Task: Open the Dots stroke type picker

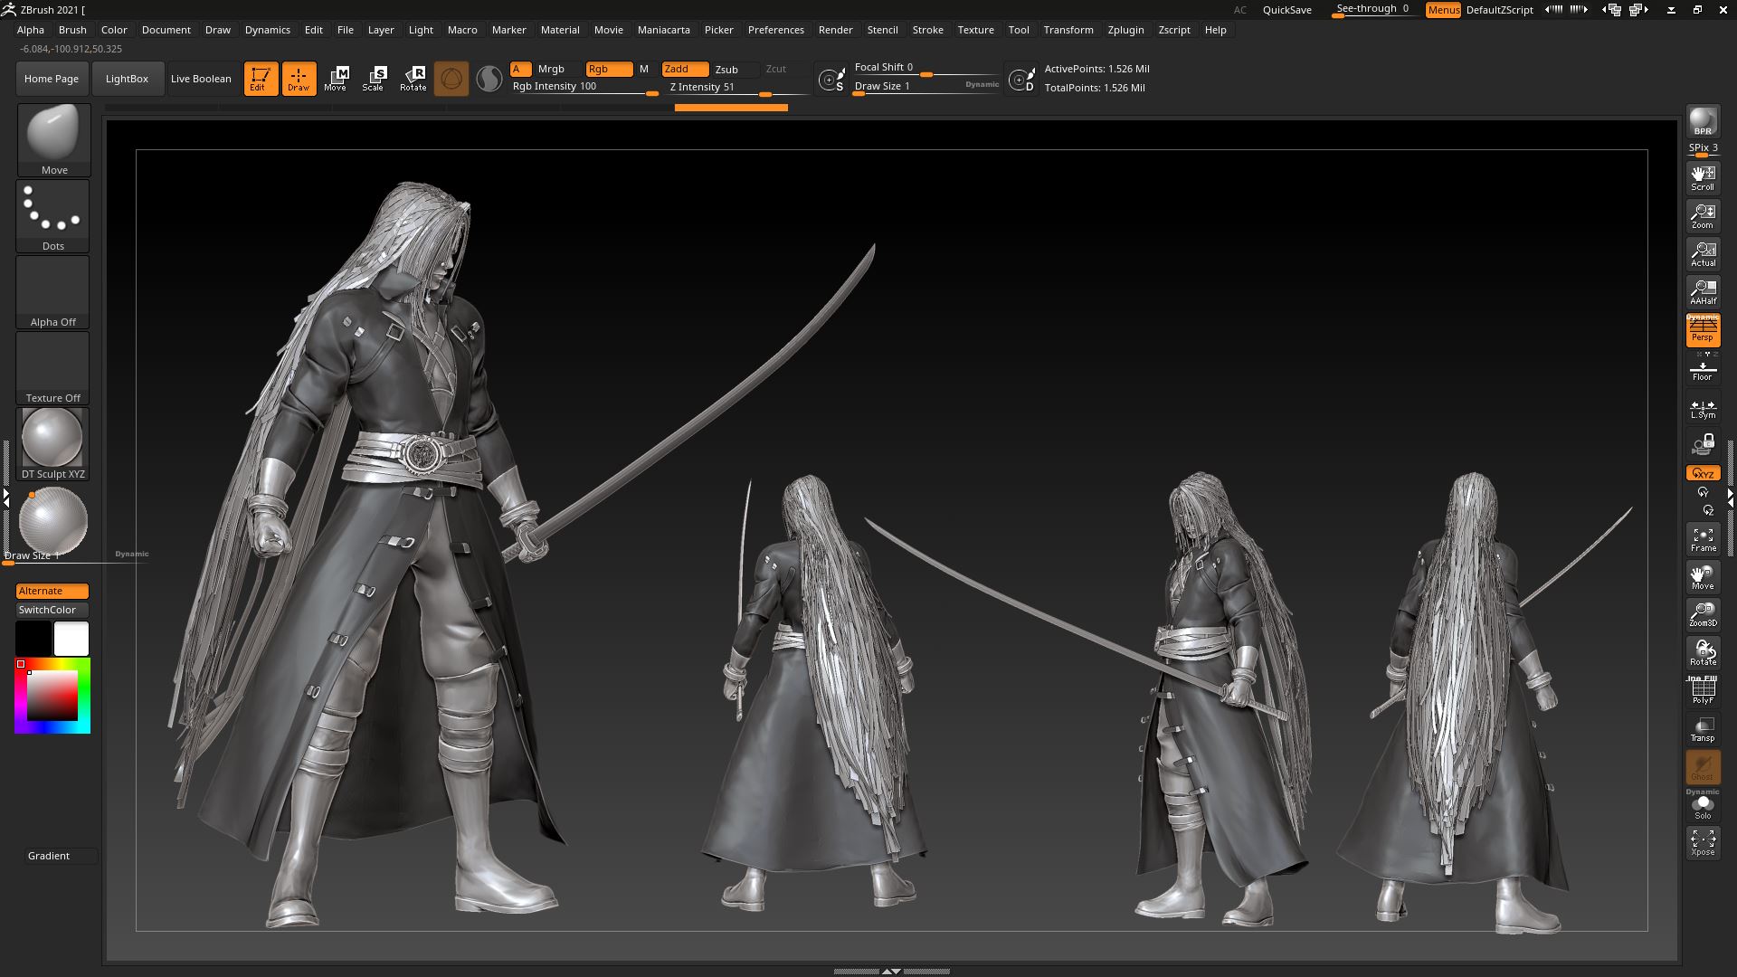Action: pos(53,215)
